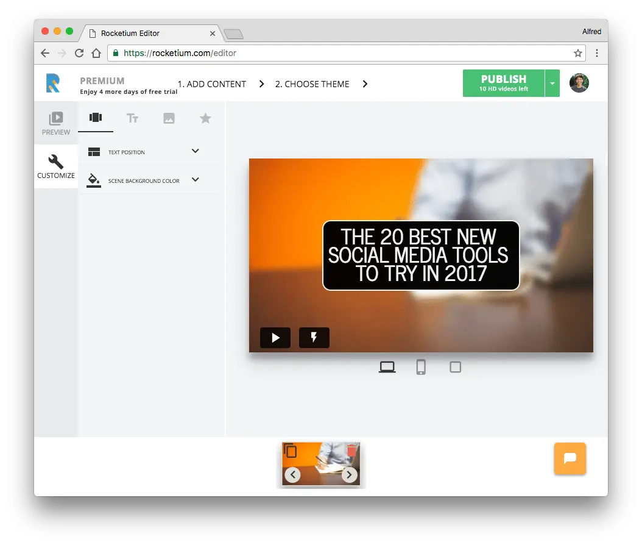Select the scene/layout panel icon
The width and height of the screenshot is (642, 545).
[96, 118]
